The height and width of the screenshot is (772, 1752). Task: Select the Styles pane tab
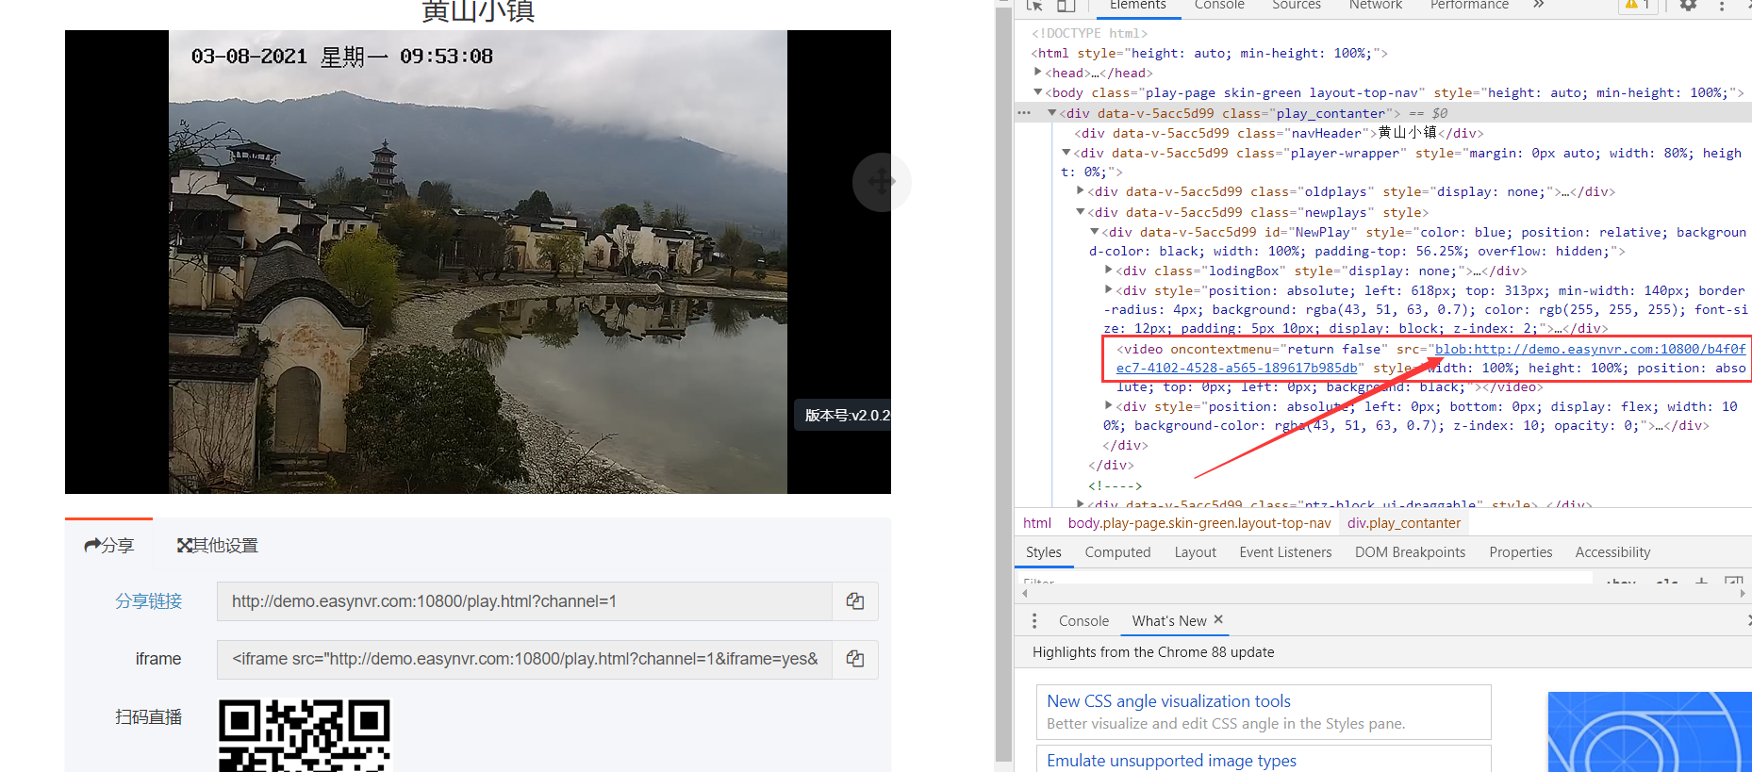click(1044, 552)
